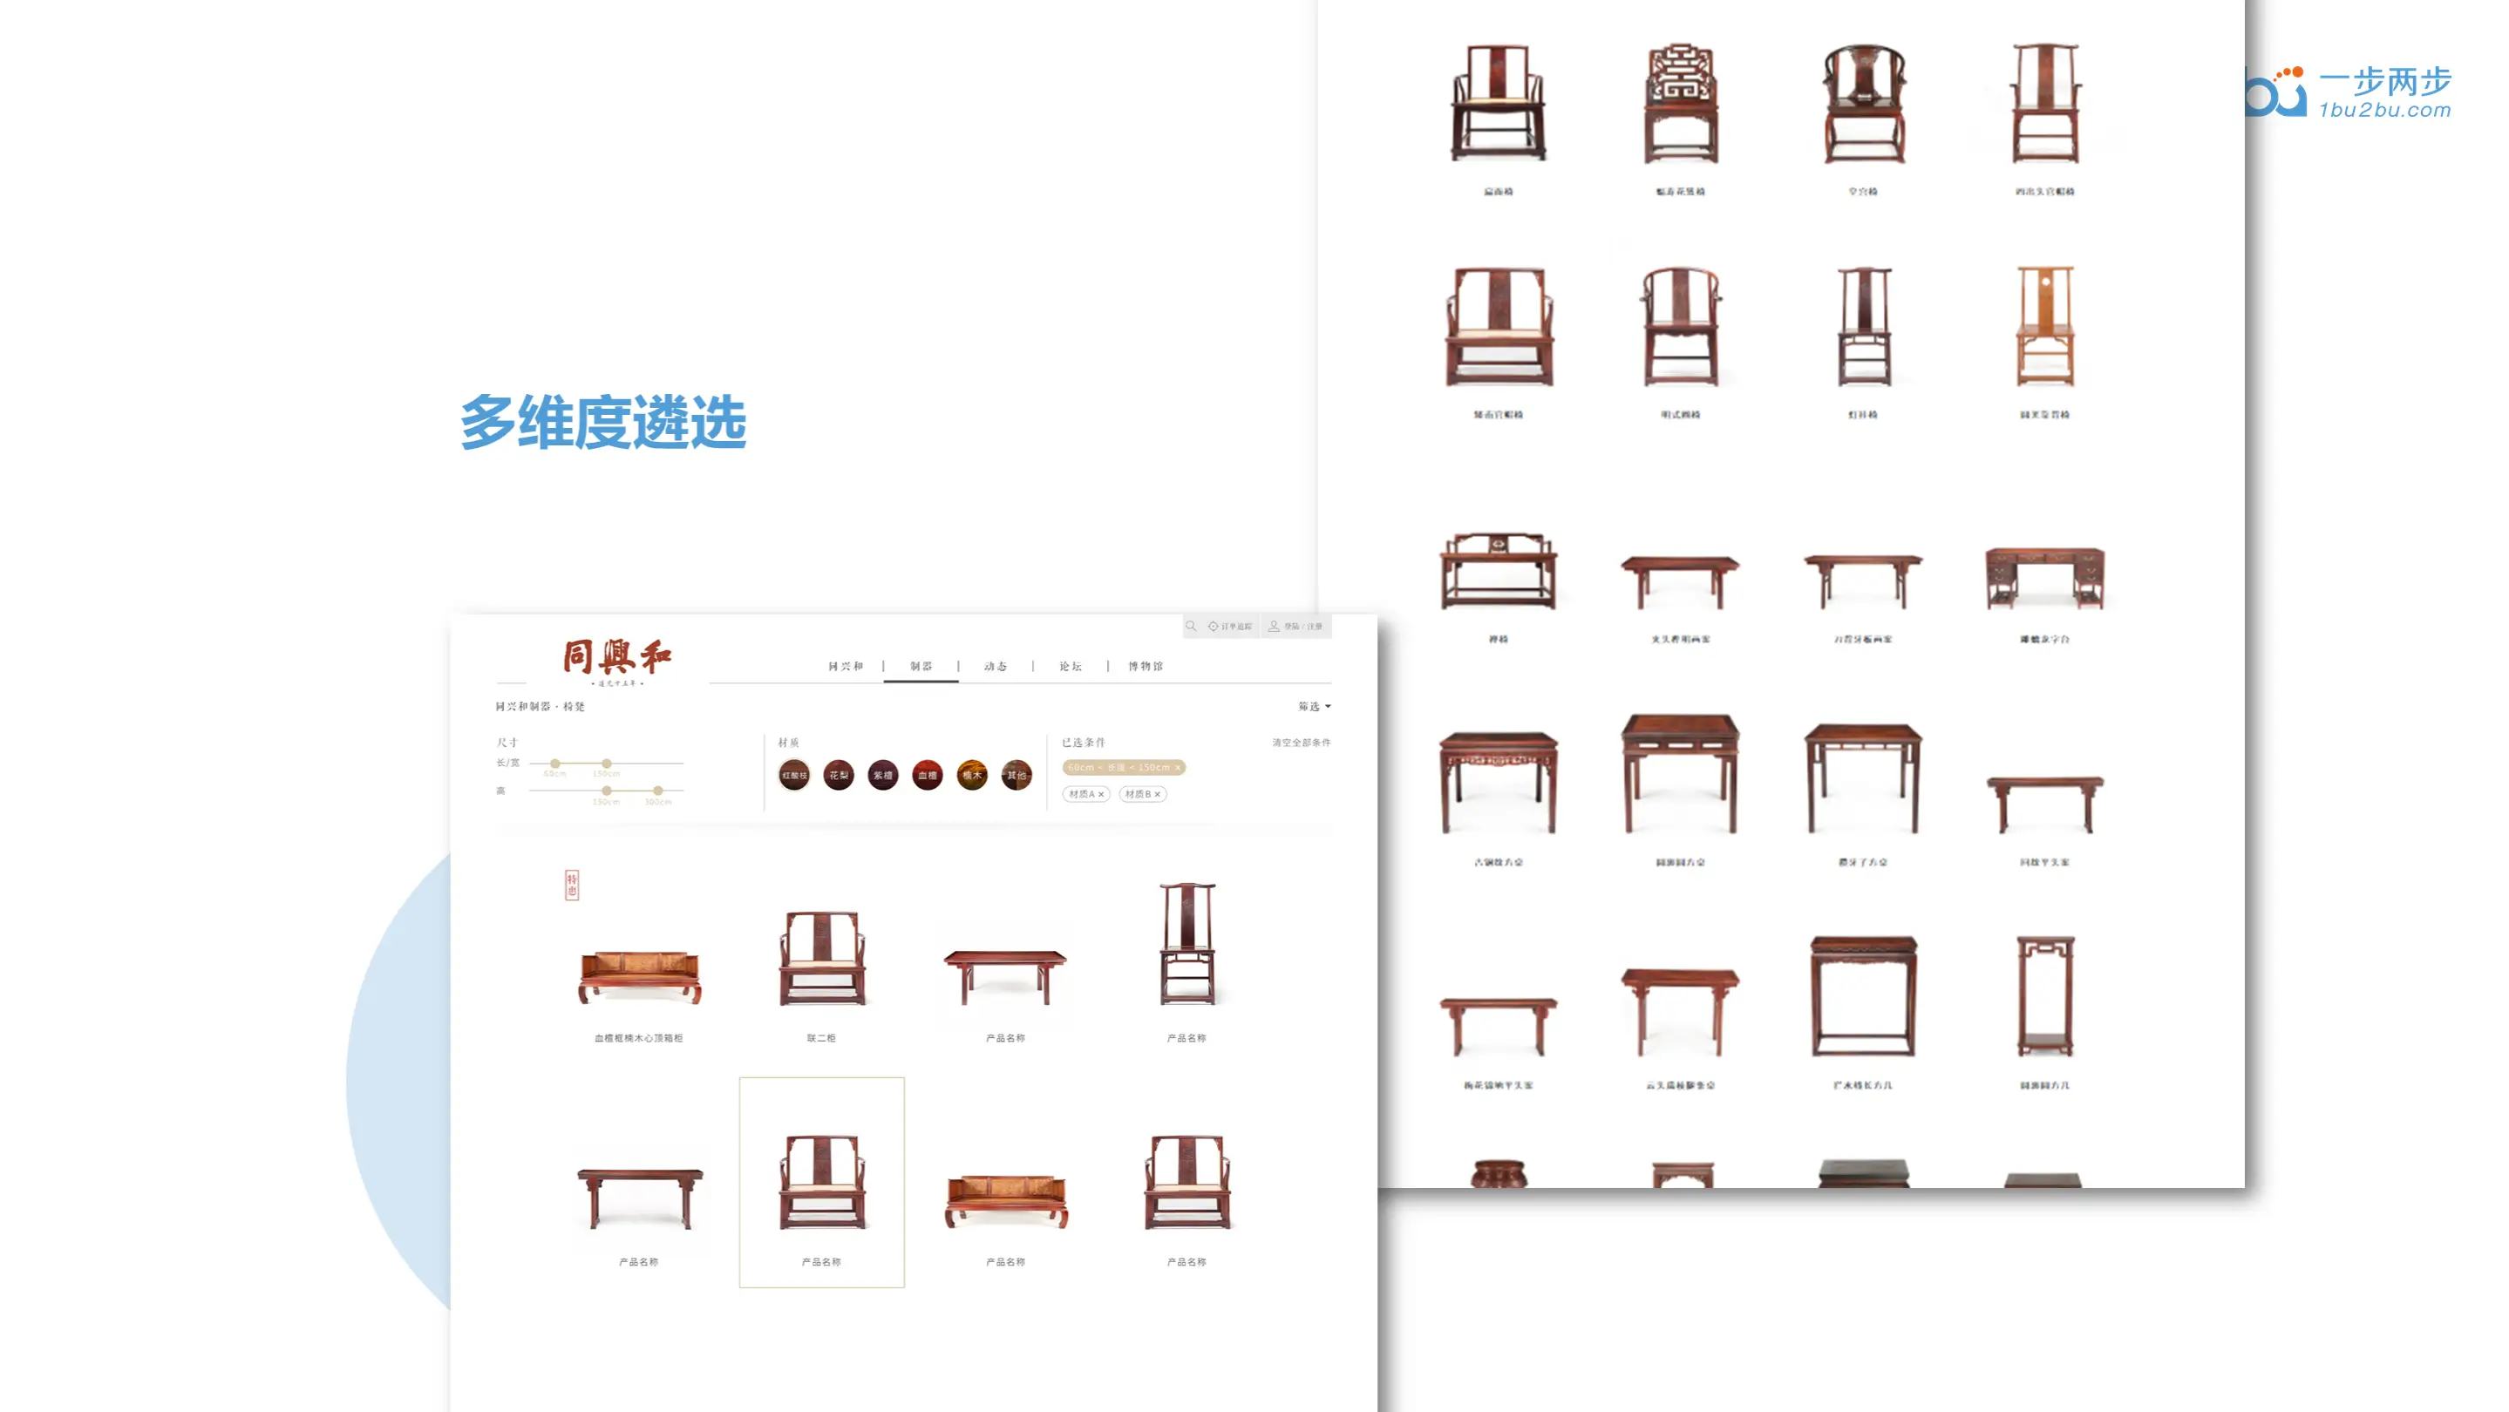The height and width of the screenshot is (1412, 2509).
Task: Click the search magnifier icon
Action: [x=1190, y=626]
